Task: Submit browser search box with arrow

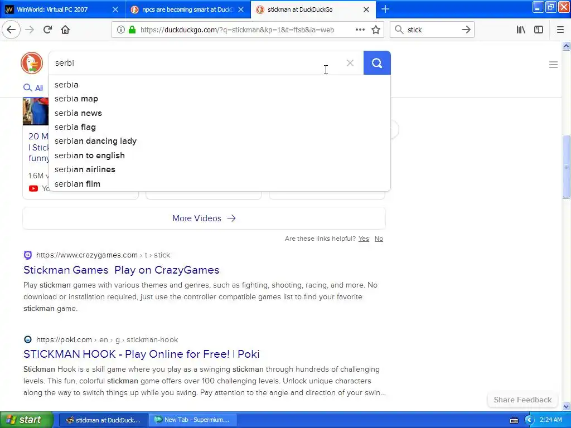Action: [466, 30]
